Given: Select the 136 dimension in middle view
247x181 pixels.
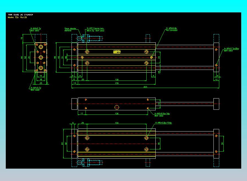Looking at the screenshot, I should 117,113.
